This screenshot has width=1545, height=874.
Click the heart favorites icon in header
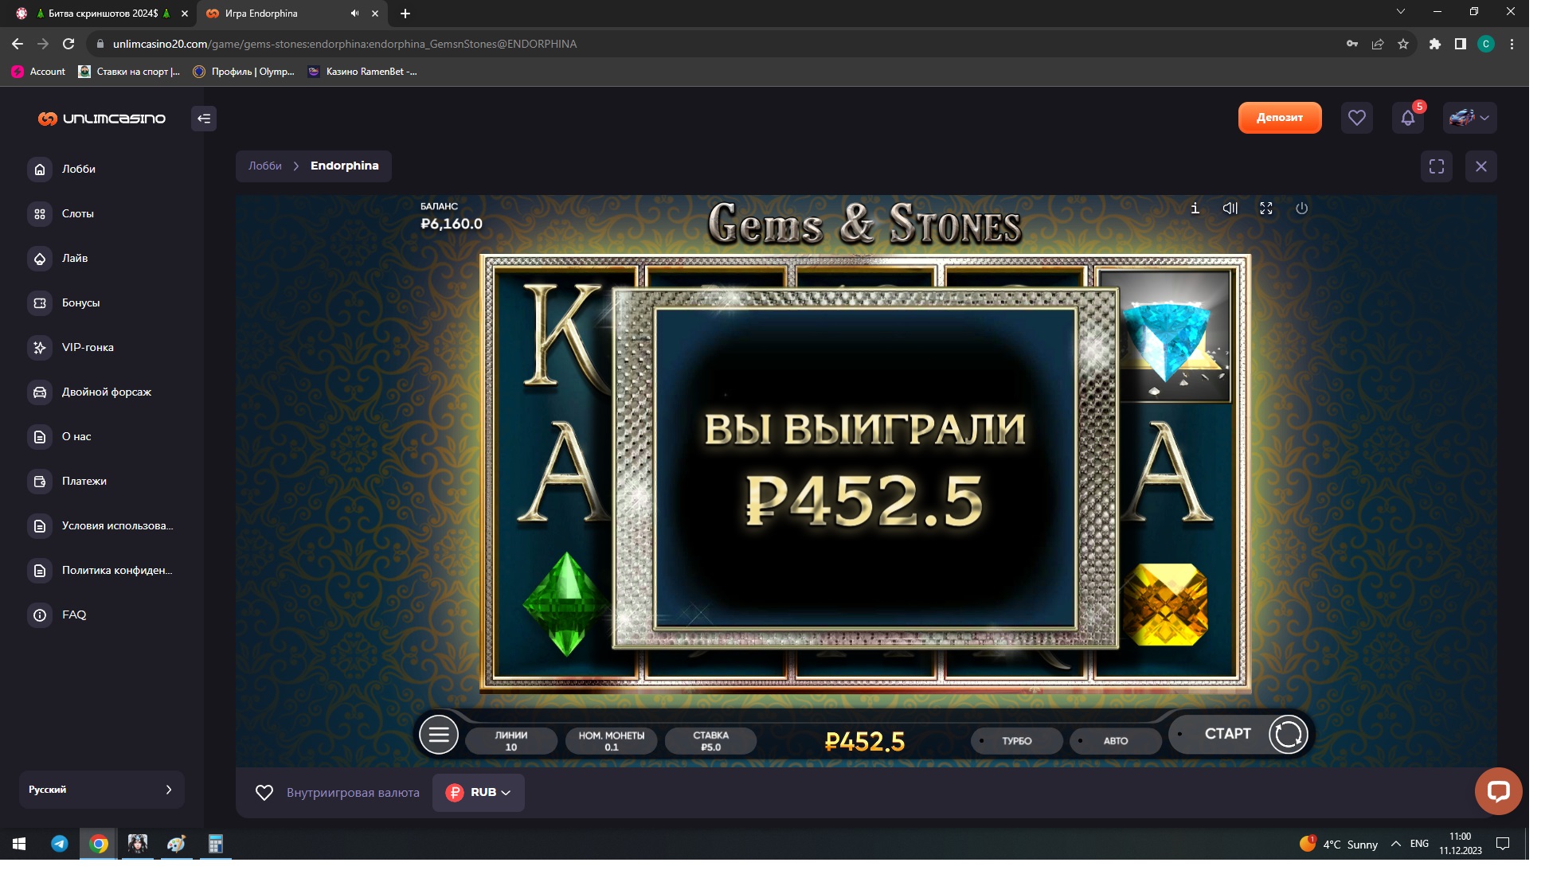pos(1356,119)
